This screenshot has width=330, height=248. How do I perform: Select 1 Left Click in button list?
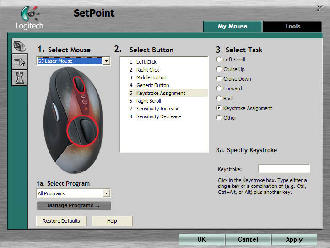(x=168, y=62)
